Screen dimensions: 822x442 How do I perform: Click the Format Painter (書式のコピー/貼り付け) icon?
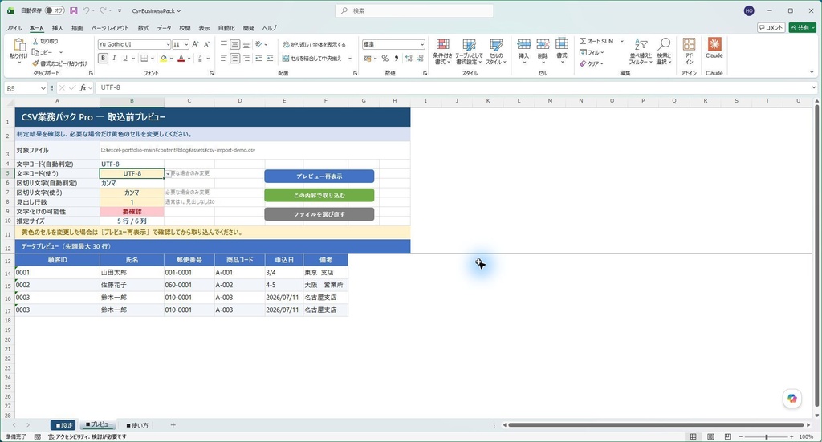coord(35,63)
